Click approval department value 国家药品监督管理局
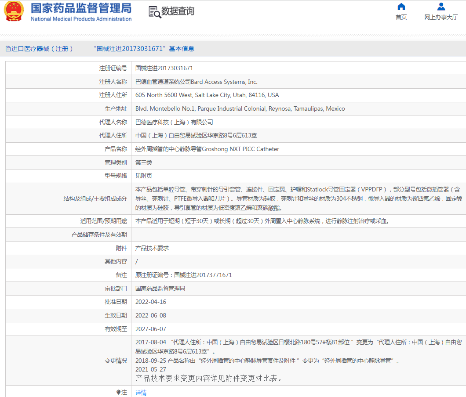This screenshot has height=397, width=466. coord(160,289)
